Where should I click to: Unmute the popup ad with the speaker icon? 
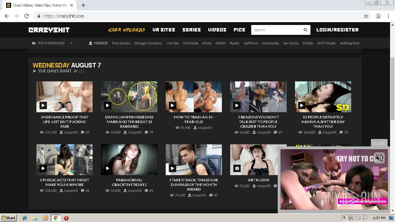click(x=379, y=158)
